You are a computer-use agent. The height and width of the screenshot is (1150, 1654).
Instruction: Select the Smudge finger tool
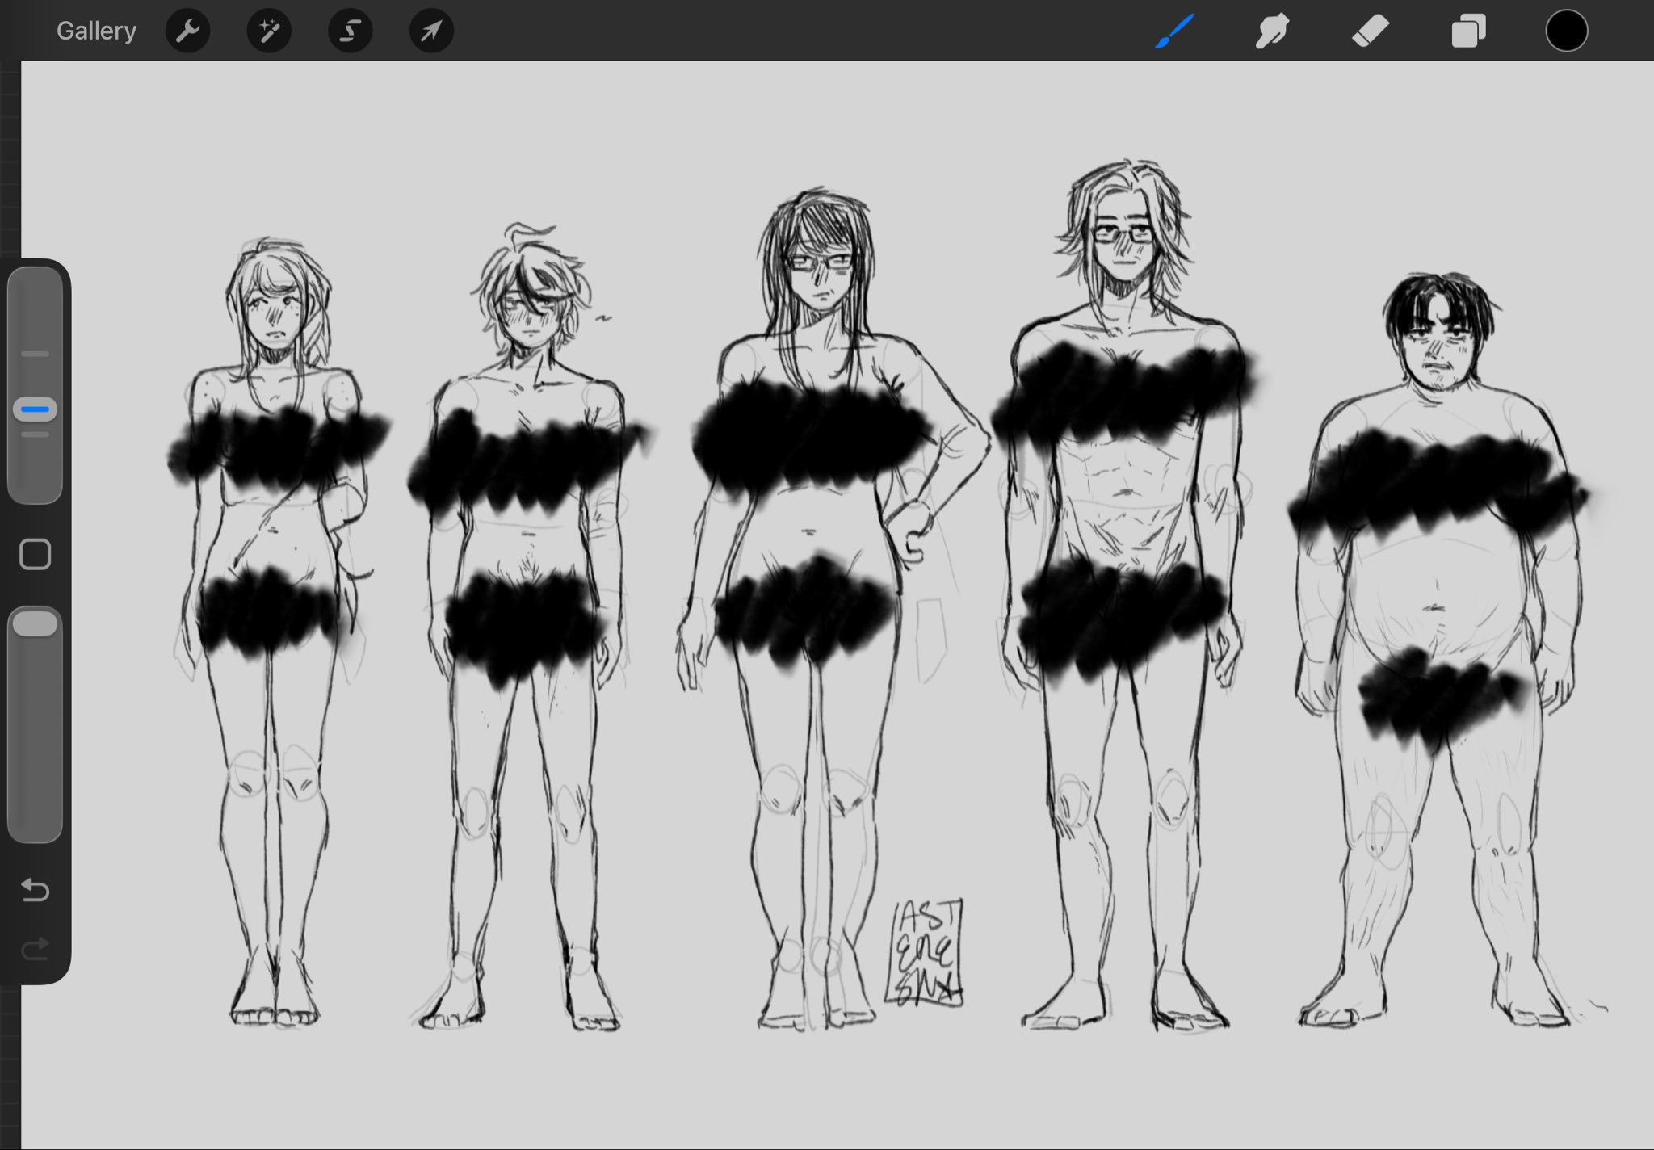[x=1272, y=31]
